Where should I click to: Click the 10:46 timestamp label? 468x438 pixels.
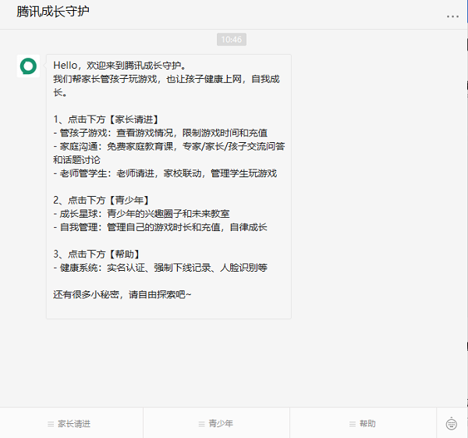pyautogui.click(x=231, y=39)
